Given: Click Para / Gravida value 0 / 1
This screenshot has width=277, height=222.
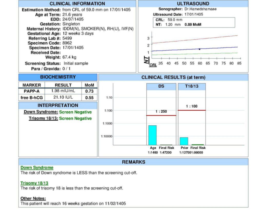Looking at the screenshot, I should click(x=66, y=69).
